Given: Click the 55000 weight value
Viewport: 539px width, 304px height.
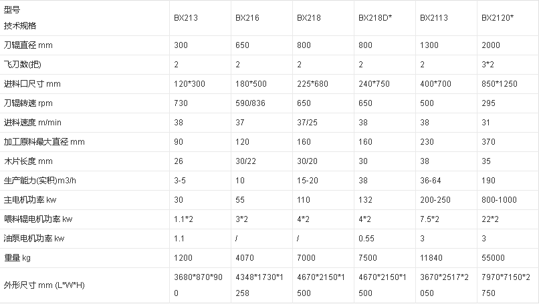Looking at the screenshot, I should [494, 257].
